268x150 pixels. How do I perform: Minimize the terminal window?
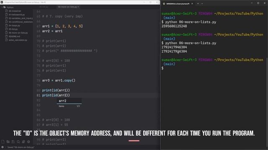pyautogui.click(x=252, y=3)
